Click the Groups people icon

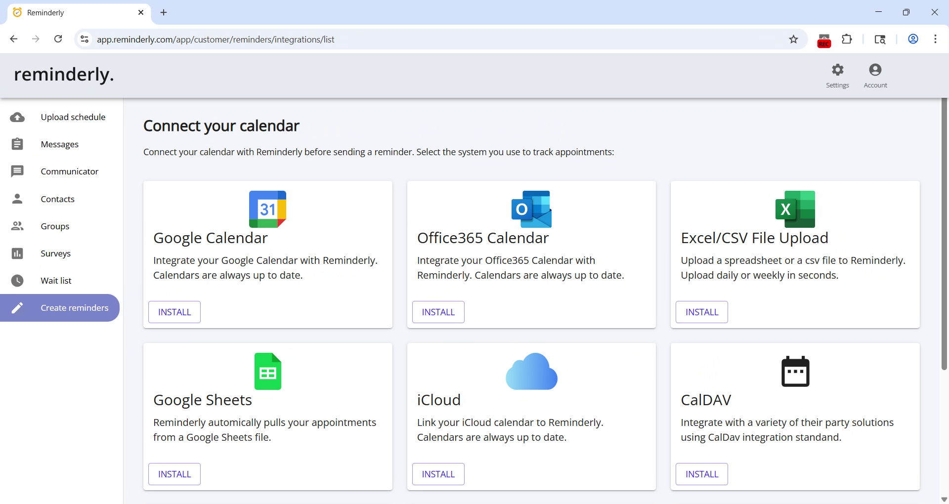point(17,226)
